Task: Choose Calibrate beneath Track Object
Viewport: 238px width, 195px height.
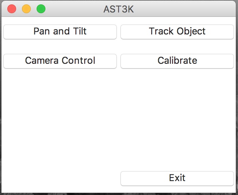Action: point(177,61)
